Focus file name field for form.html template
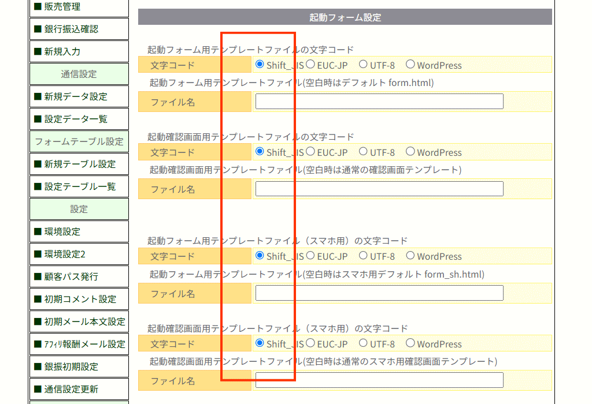Image resolution: width=592 pixels, height=404 pixels. [x=379, y=102]
